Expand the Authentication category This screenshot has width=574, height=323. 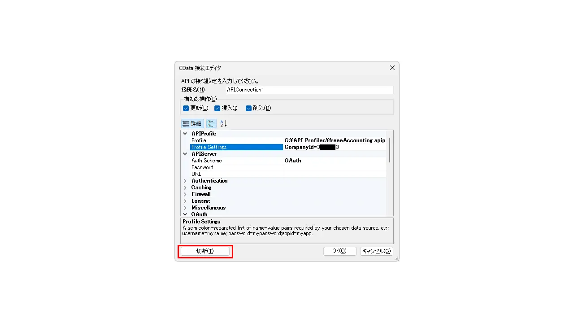click(x=185, y=181)
